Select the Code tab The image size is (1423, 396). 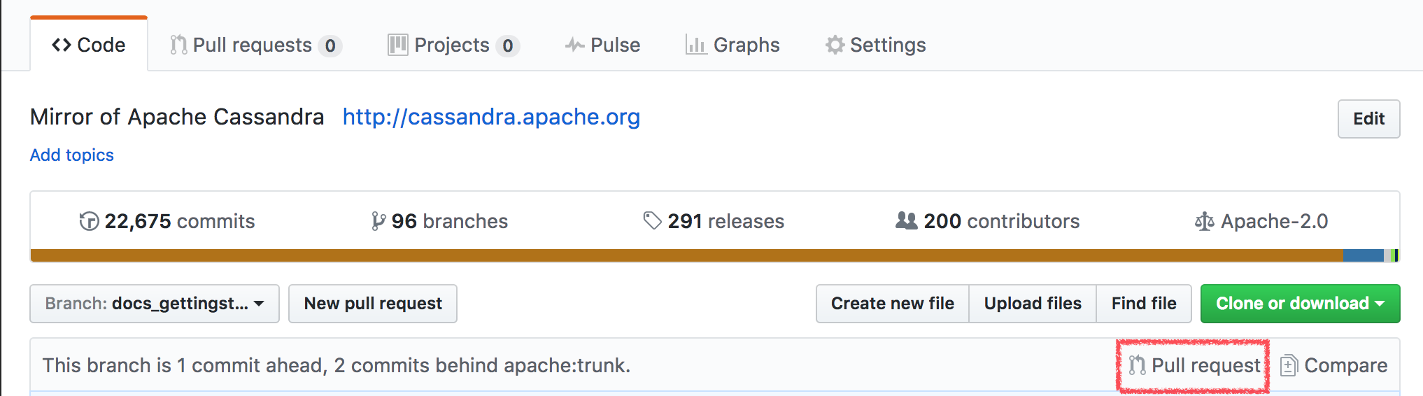click(x=89, y=45)
